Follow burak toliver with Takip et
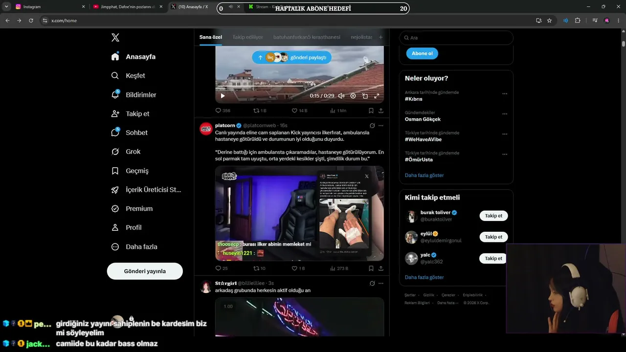Screen dimensions: 626x352 pyautogui.click(x=493, y=216)
